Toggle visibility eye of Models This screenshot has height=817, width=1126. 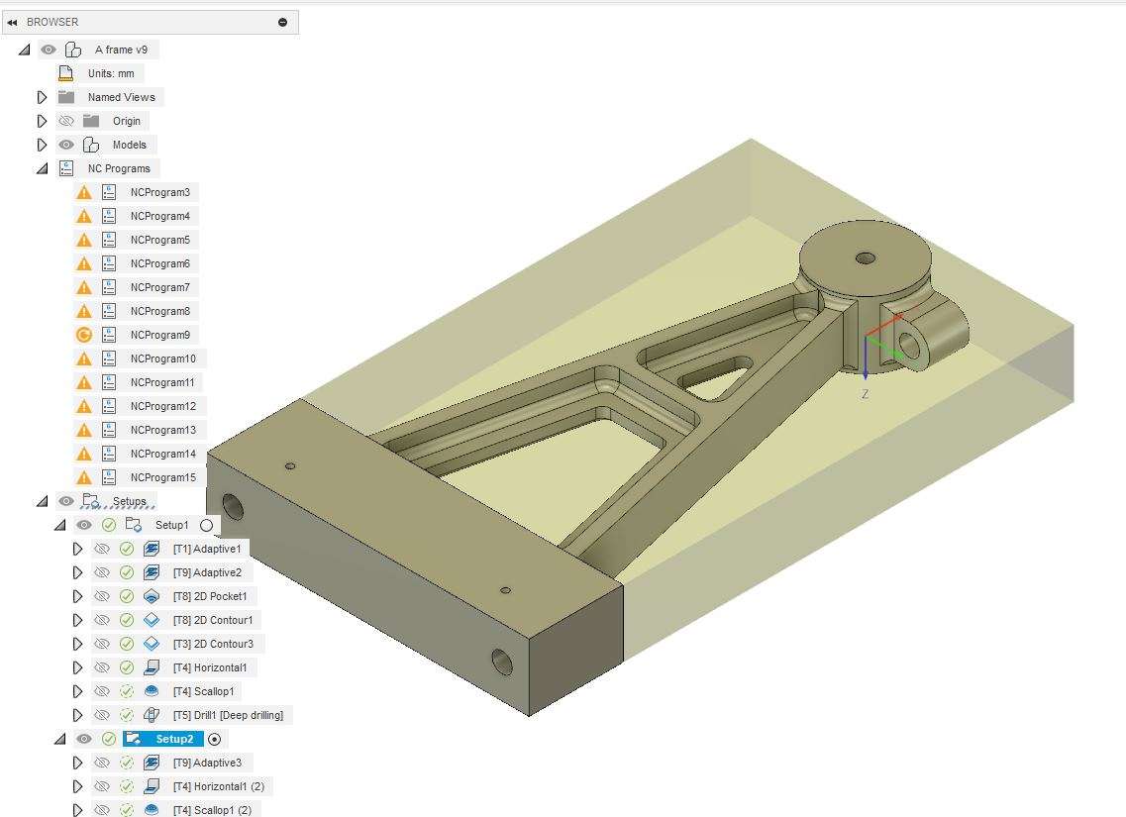(66, 145)
